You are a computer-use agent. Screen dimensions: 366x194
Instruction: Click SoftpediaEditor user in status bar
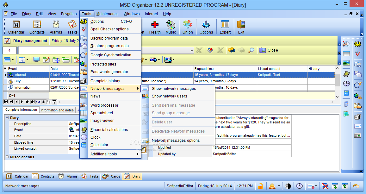[180, 186]
